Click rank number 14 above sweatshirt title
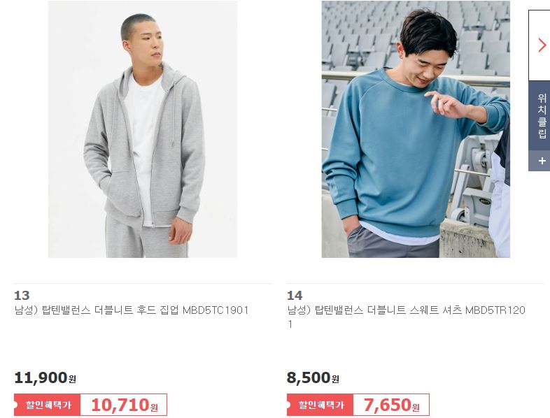This screenshot has width=550, height=418. 295,296
